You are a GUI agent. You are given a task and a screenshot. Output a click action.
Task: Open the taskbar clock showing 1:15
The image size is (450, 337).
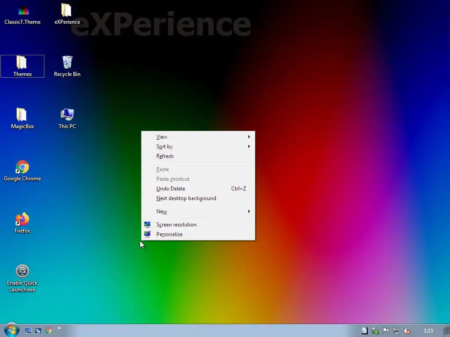pyautogui.click(x=428, y=331)
